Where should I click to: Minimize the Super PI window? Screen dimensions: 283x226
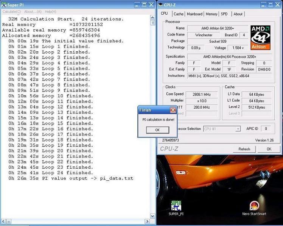tap(137, 5)
